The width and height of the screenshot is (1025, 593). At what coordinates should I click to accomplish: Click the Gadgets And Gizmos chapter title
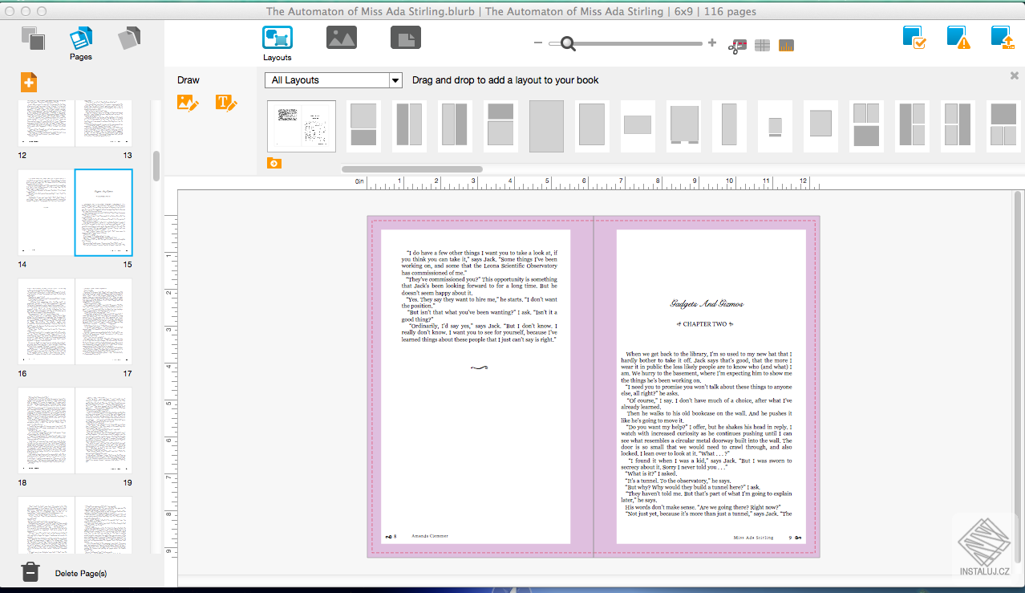pyautogui.click(x=707, y=304)
